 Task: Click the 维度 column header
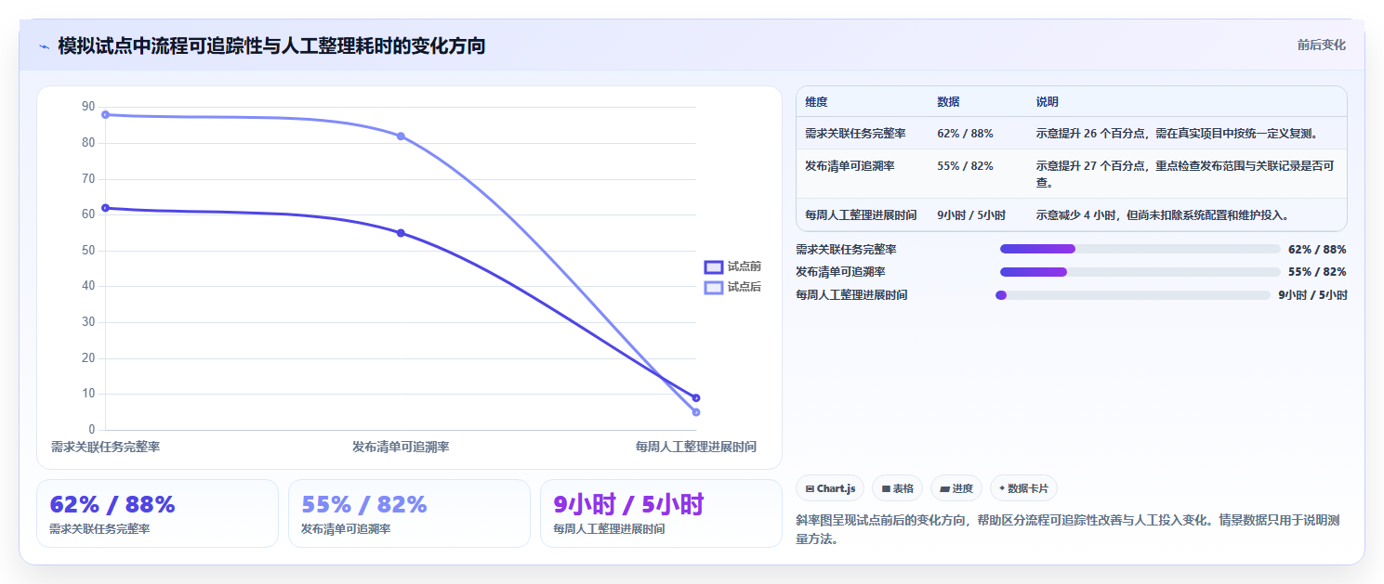point(816,102)
